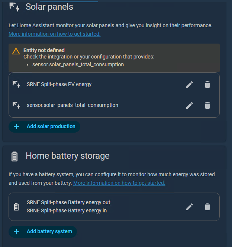Select SRNE Split-phase PV energy row text
This screenshot has width=232, height=247.
tap(59, 84)
